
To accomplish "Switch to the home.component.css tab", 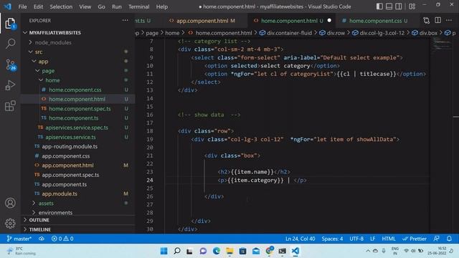I will coord(375,21).
